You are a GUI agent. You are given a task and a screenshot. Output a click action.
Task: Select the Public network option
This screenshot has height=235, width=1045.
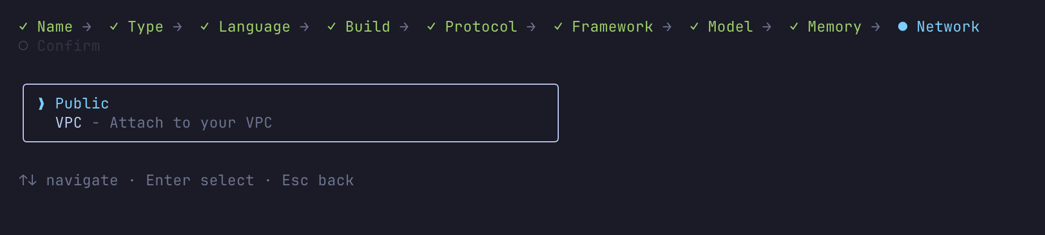tap(82, 103)
